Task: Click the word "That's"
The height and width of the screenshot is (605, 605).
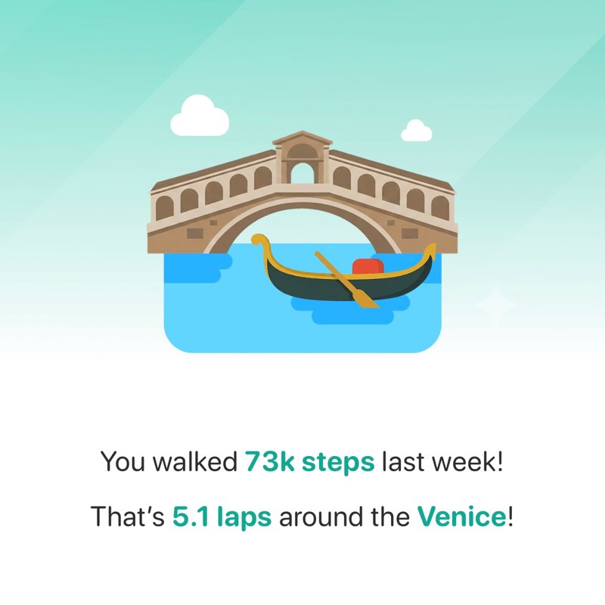Action: [128, 517]
